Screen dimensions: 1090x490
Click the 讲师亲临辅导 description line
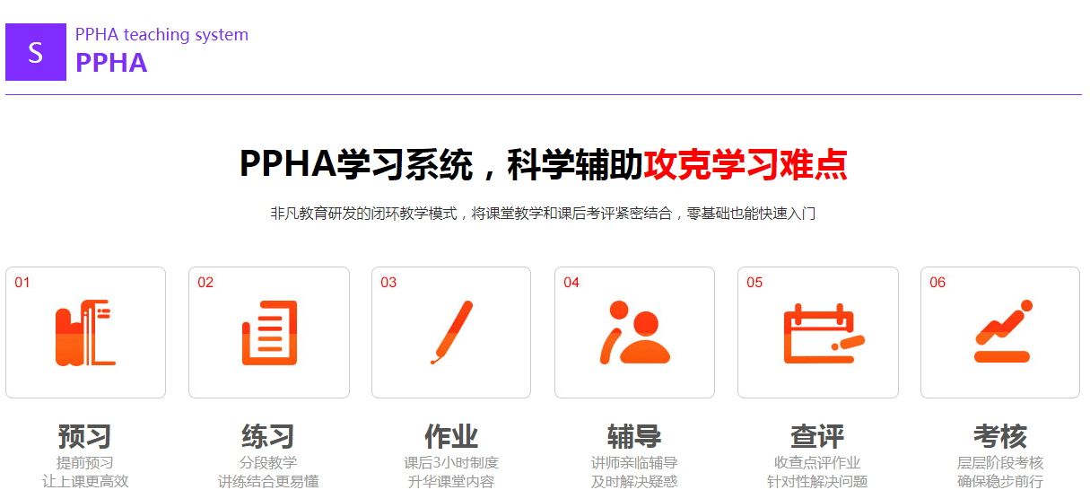[x=634, y=463]
